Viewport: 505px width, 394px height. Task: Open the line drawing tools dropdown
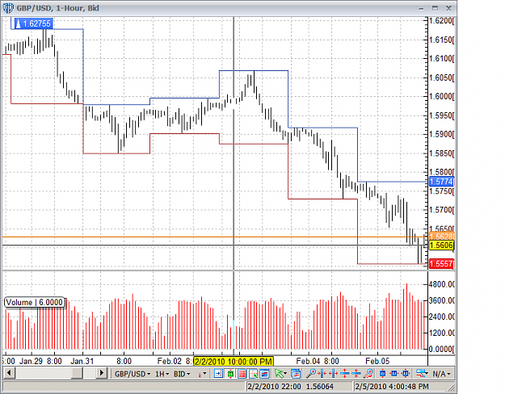point(422,374)
